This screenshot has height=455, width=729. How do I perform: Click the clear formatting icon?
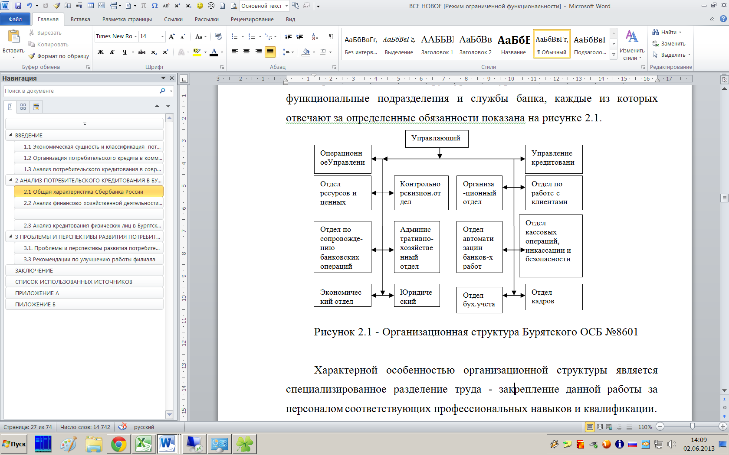point(218,36)
